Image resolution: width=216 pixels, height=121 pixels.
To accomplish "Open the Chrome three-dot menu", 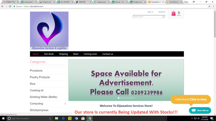I will tap(214, 6).
